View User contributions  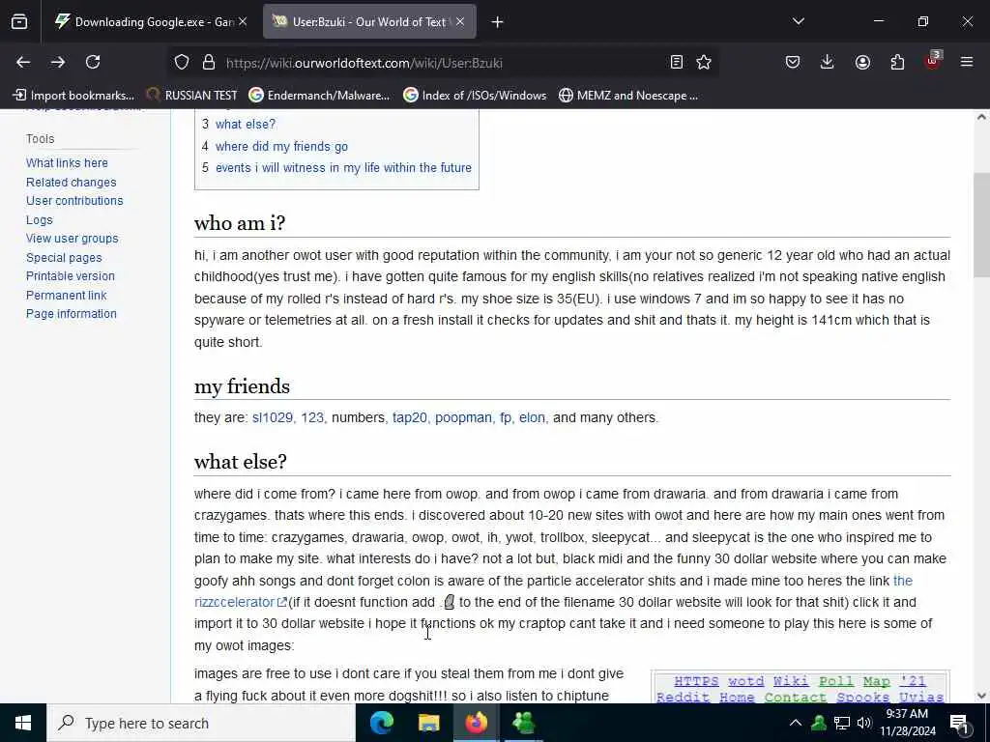pyautogui.click(x=74, y=201)
